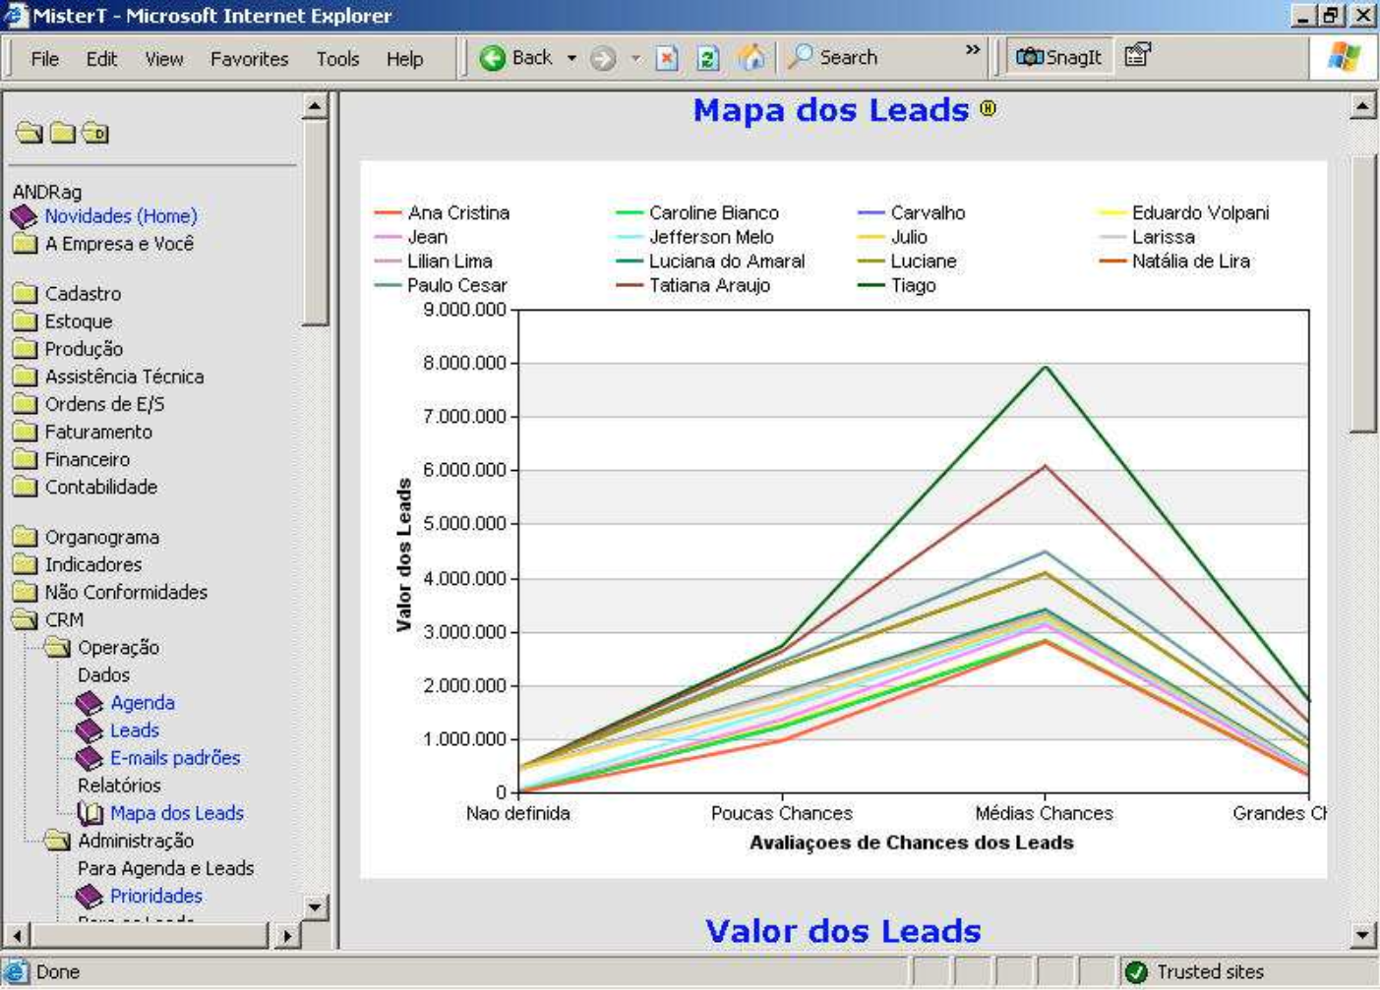This screenshot has height=990, width=1380.
Task: Open the Back history dropdown arrow
Action: pos(571,58)
